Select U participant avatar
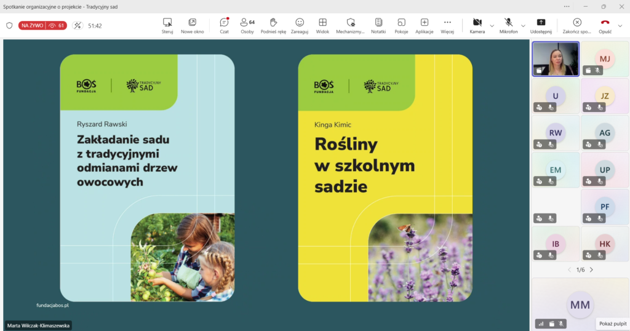This screenshot has height=331, width=630. (556, 96)
